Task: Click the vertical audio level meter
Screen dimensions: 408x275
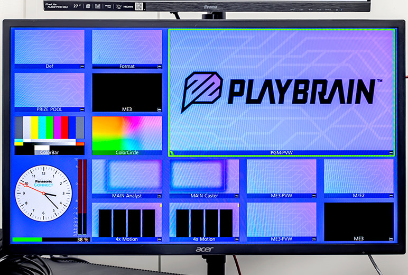Action: pyautogui.click(x=82, y=196)
